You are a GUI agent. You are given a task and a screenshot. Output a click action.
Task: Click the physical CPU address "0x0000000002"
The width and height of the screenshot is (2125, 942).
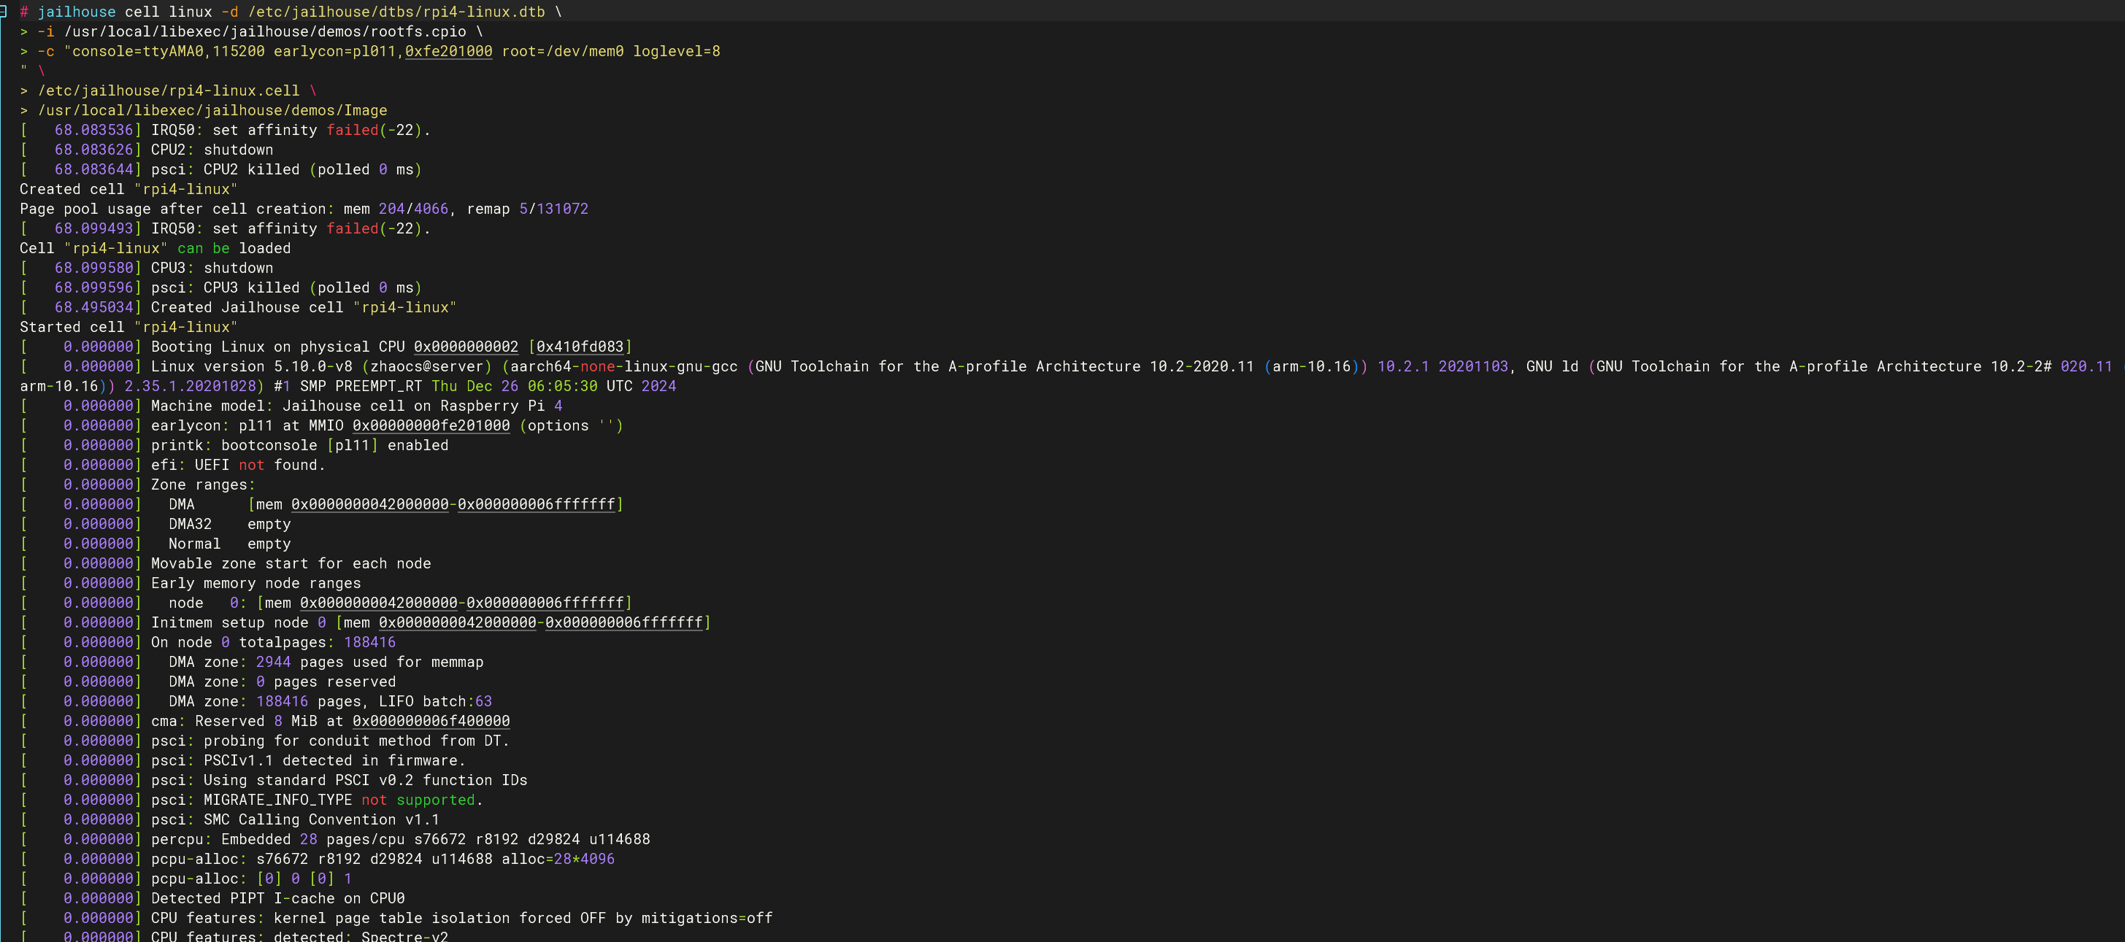[x=466, y=347]
